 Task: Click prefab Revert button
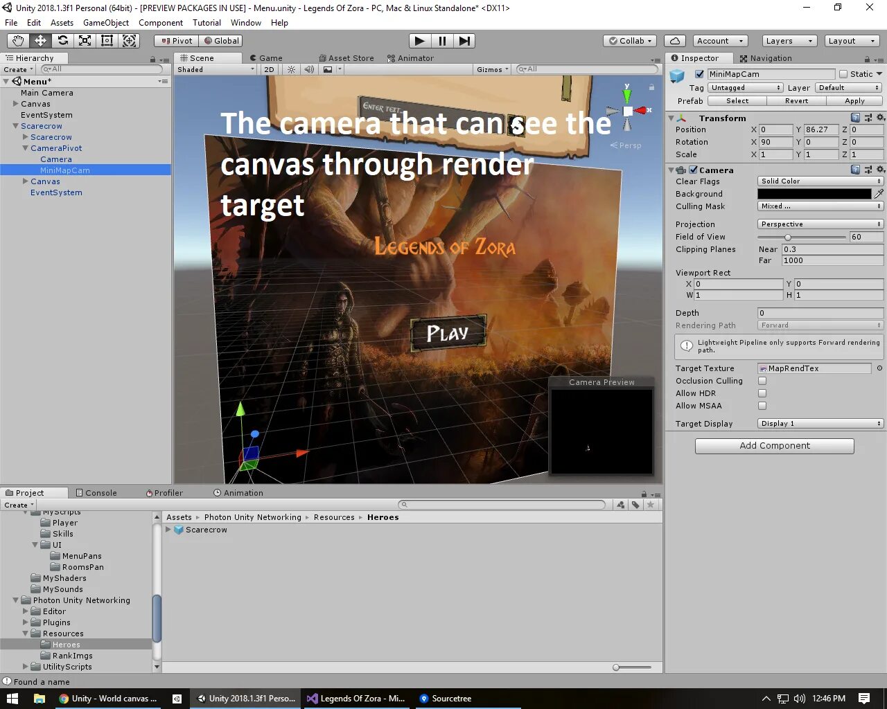coord(796,101)
